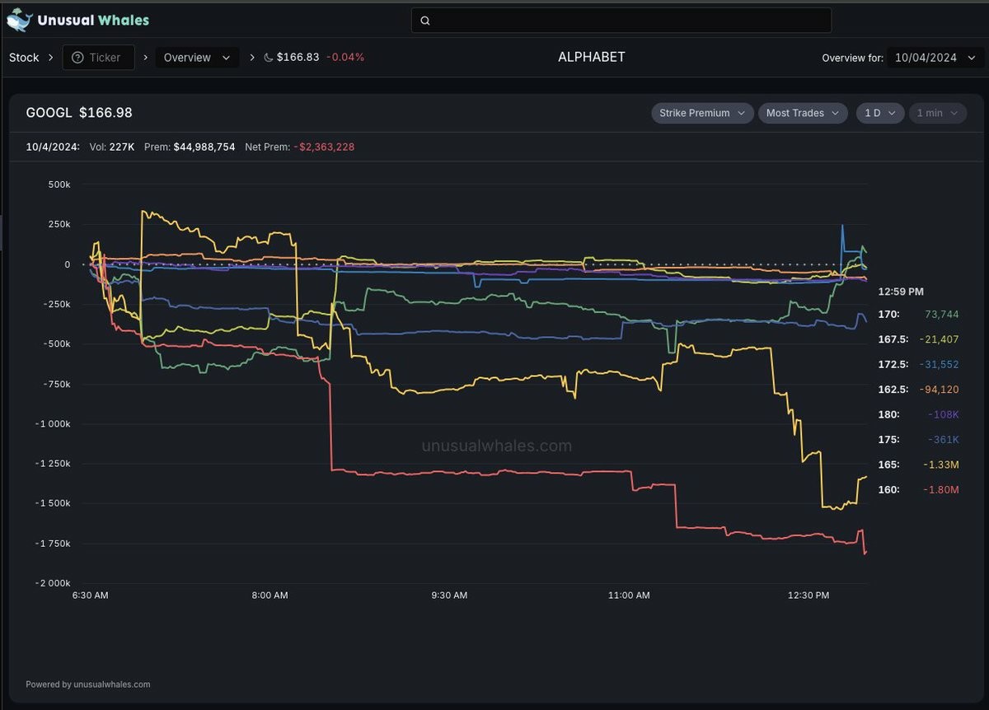
Task: Select the 180 strike legend entry
Action: point(919,414)
